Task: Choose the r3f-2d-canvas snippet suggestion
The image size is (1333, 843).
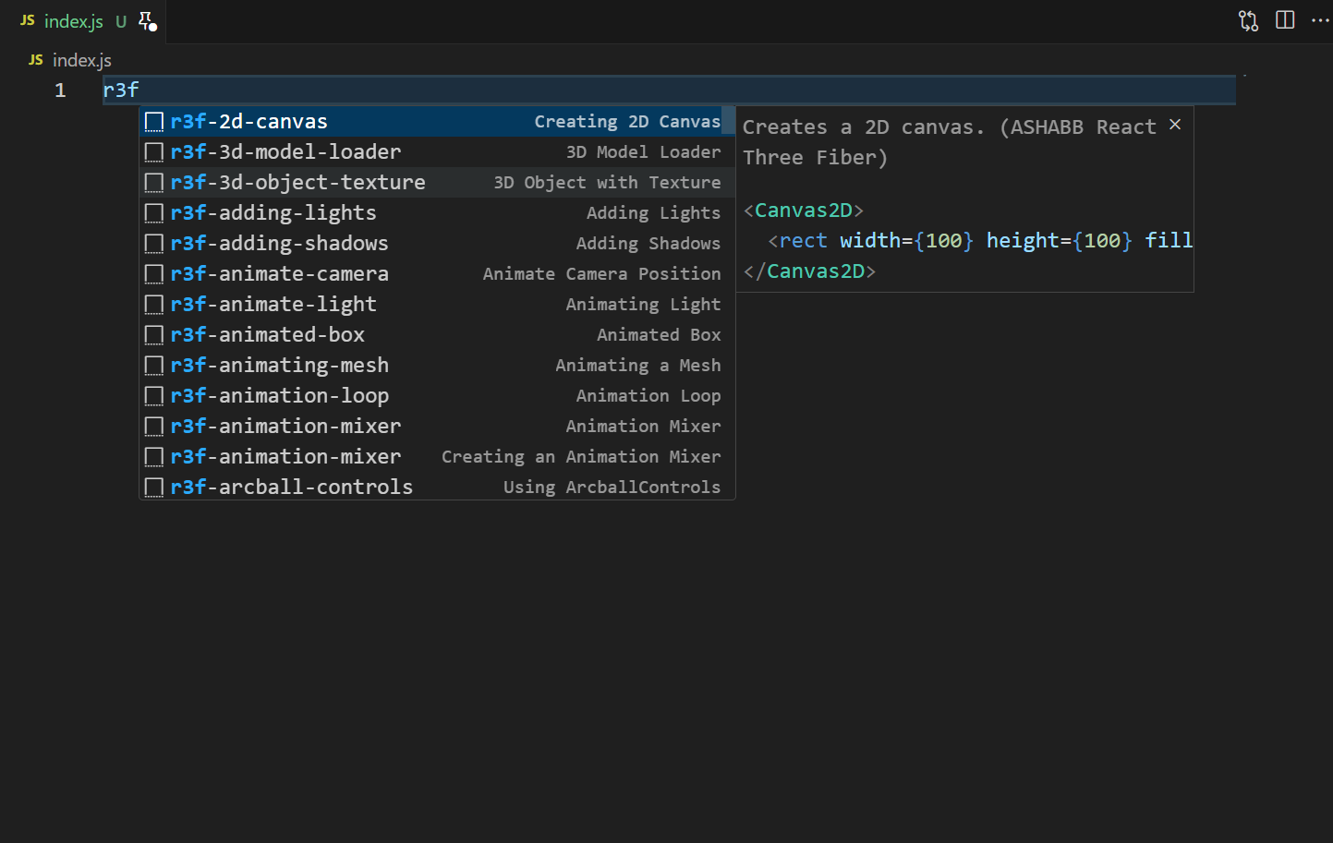Action: click(437, 122)
